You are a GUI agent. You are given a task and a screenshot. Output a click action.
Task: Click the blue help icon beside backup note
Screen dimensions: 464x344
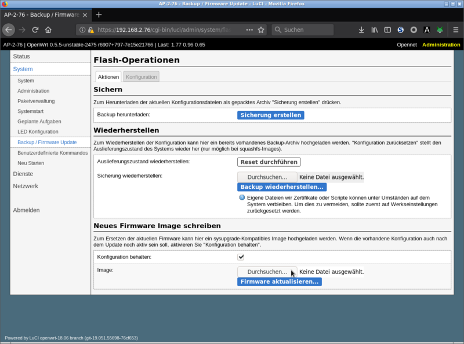coord(242,197)
